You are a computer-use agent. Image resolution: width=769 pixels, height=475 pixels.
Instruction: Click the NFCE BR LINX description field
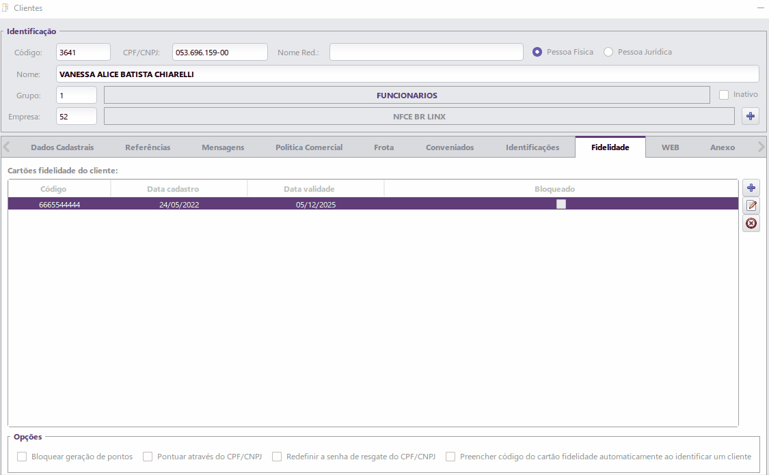[x=419, y=116]
